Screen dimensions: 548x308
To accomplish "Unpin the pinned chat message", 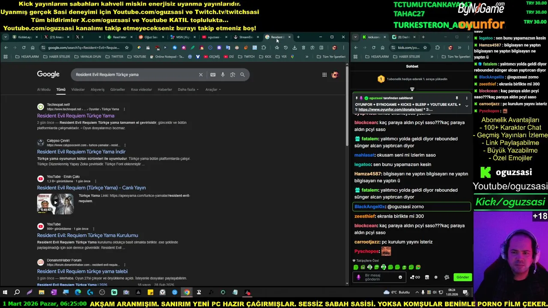I will point(457,98).
